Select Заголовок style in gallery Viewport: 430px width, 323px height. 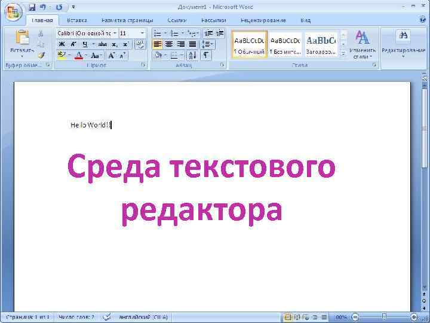[x=321, y=44]
